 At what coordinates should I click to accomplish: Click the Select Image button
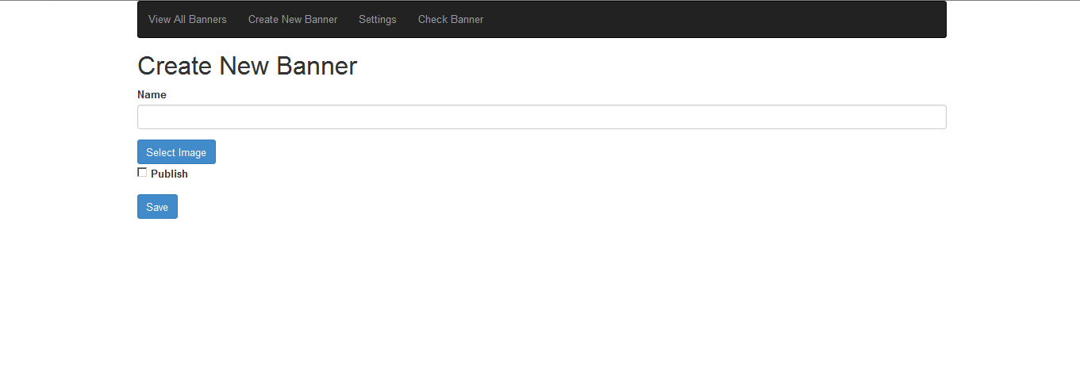point(176,152)
